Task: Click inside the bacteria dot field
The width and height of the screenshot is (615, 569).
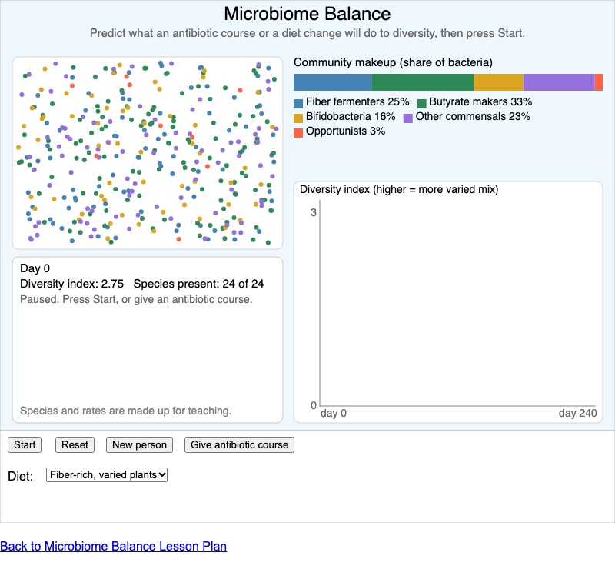Action: click(x=148, y=153)
